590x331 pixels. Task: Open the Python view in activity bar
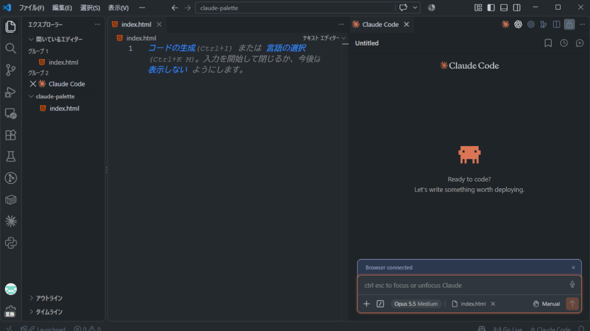point(11,243)
